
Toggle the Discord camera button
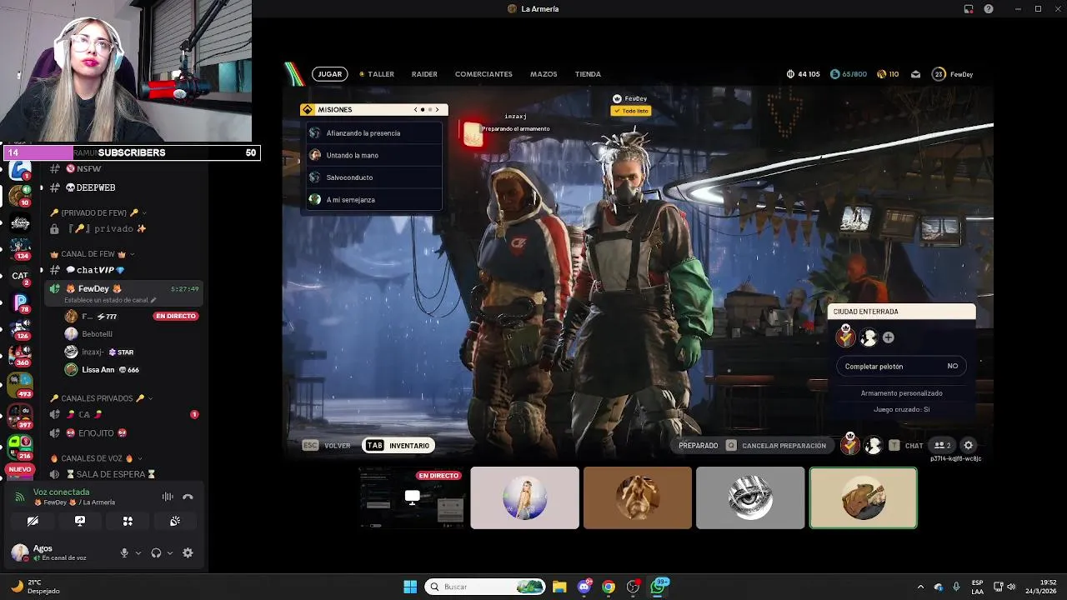(33, 521)
